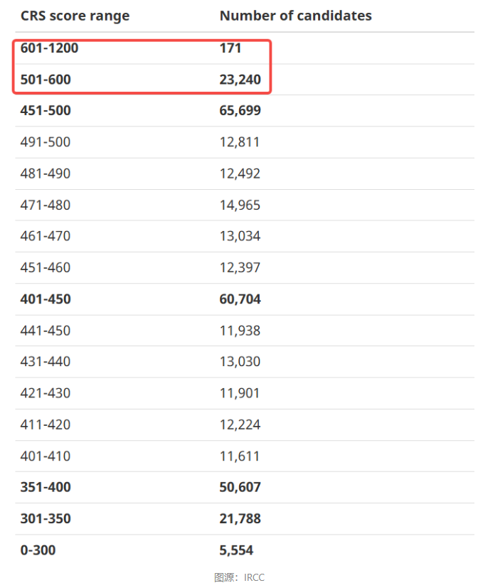Click the 171 candidates value
The image size is (478, 583).
[x=230, y=48]
